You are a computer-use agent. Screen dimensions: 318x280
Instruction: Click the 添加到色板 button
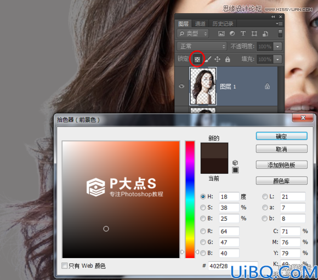point(281,165)
